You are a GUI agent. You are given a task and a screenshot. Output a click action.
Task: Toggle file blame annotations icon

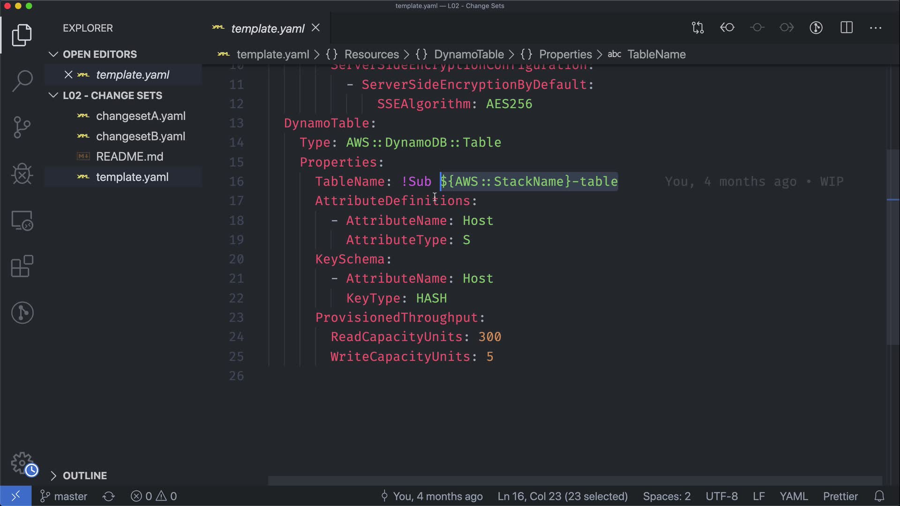(x=816, y=28)
